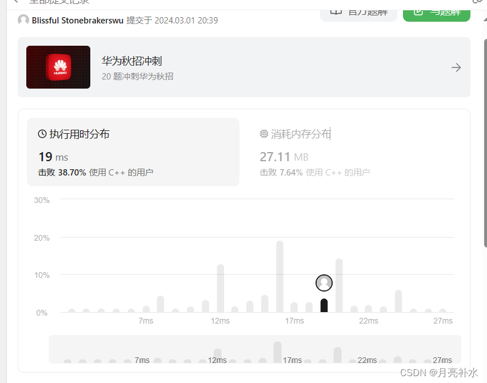This screenshot has height=383, width=487.
Task: Click the pen icon on green 写题解 button
Action: coord(418,11)
